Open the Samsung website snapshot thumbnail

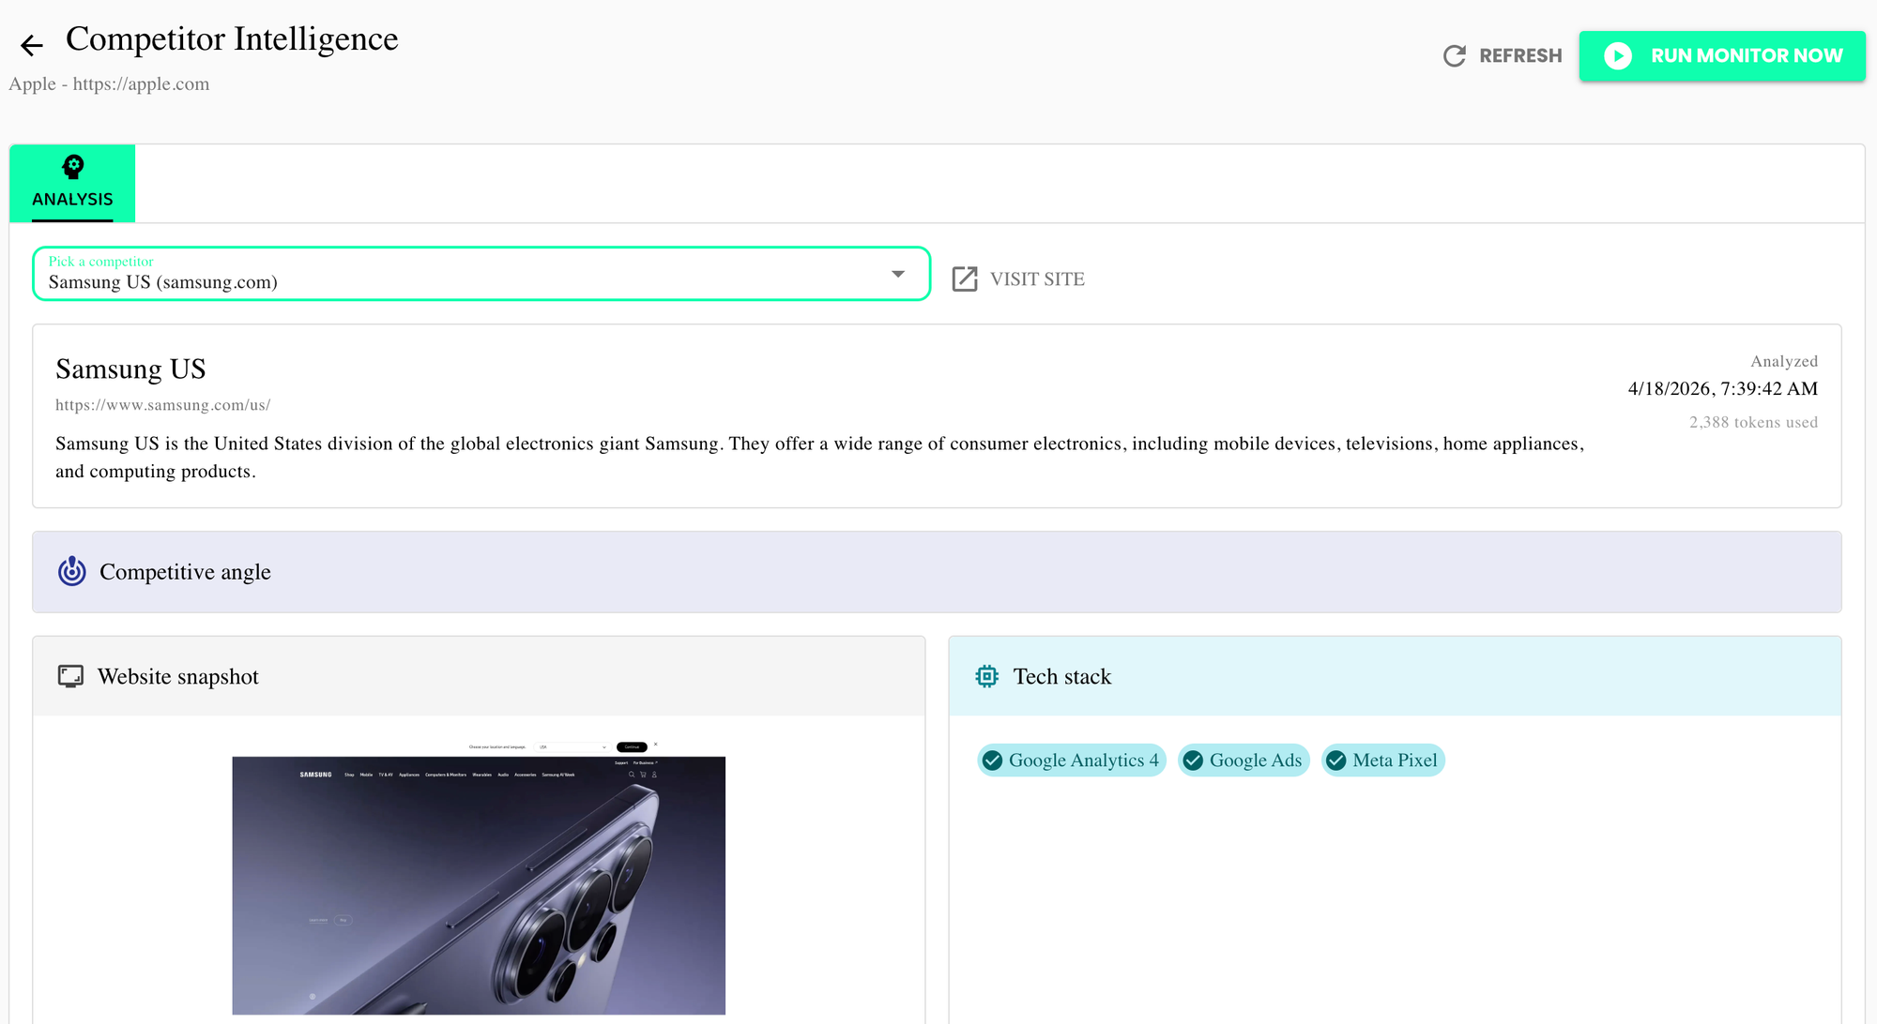479,878
